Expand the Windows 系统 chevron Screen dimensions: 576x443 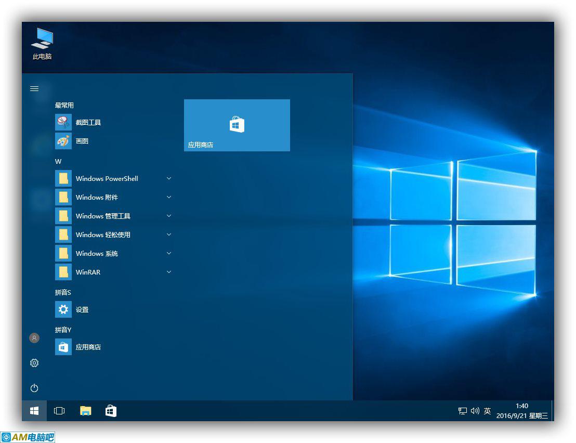click(169, 253)
